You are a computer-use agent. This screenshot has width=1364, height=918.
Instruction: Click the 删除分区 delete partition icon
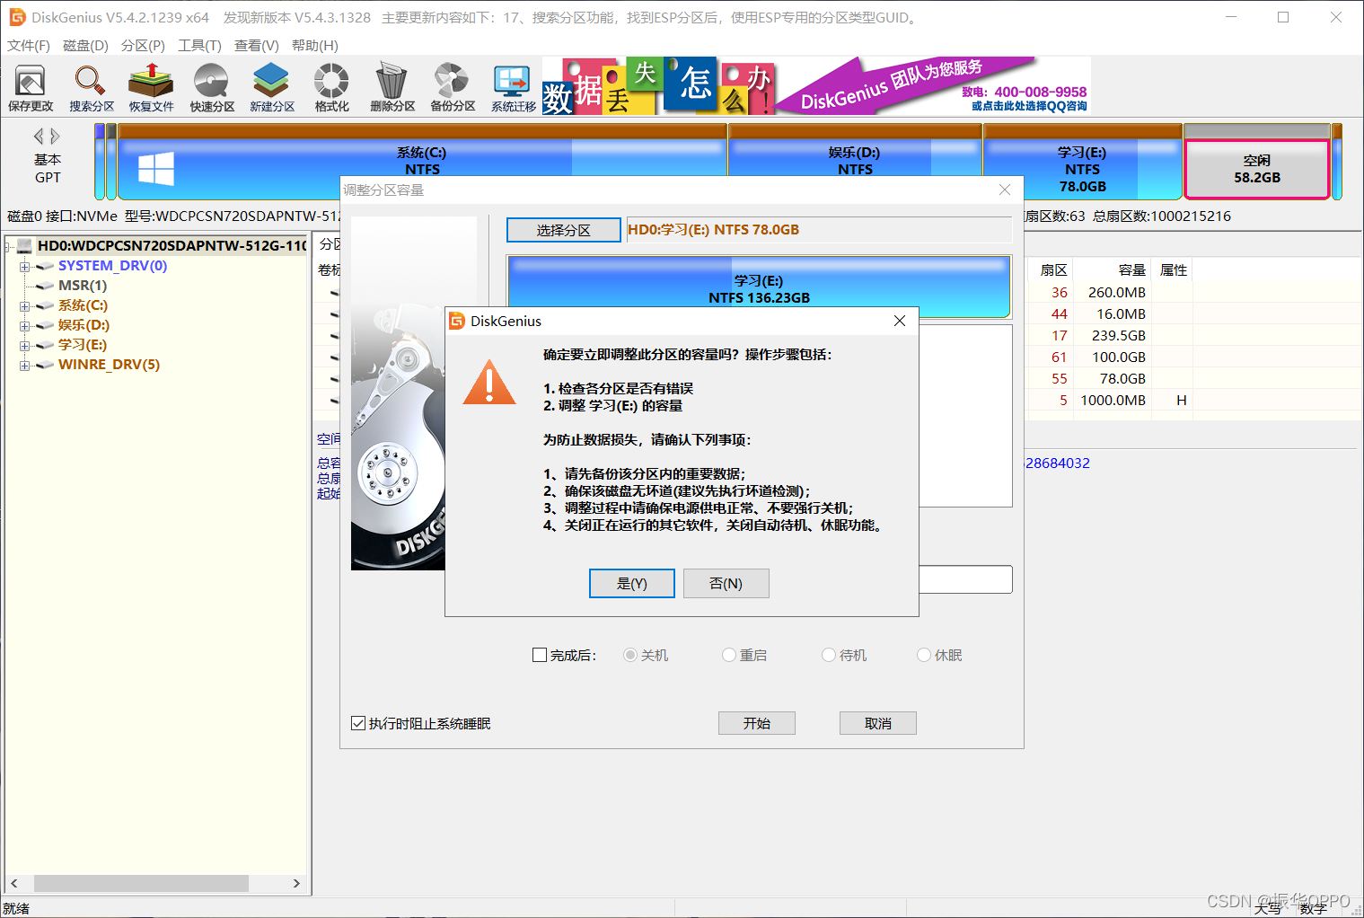[392, 88]
